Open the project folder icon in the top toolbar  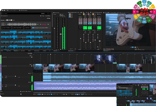click(x=3, y=10)
